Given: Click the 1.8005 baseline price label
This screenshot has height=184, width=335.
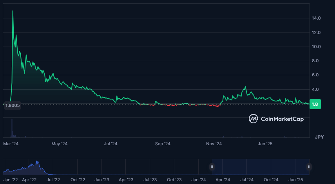Looking at the screenshot, I should tap(12, 105).
